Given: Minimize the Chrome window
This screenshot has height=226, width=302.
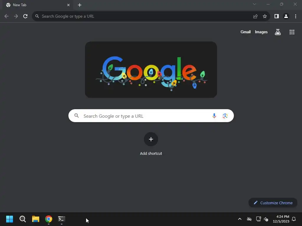Looking at the screenshot, I should [268, 4].
